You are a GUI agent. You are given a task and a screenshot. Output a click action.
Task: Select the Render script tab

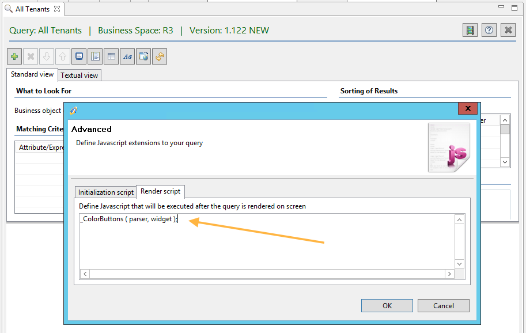coord(160,191)
